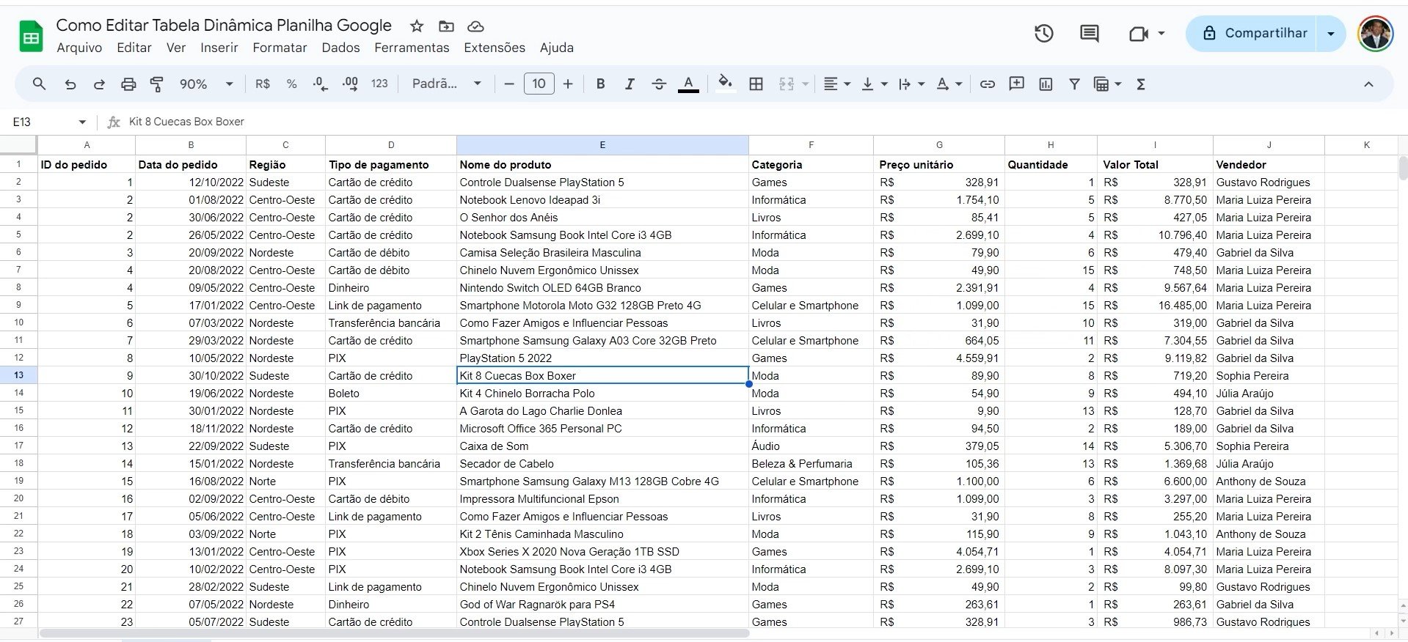Screen dimensions: 1408x642
Task: Open the Google account avatar
Action: [x=1375, y=34]
